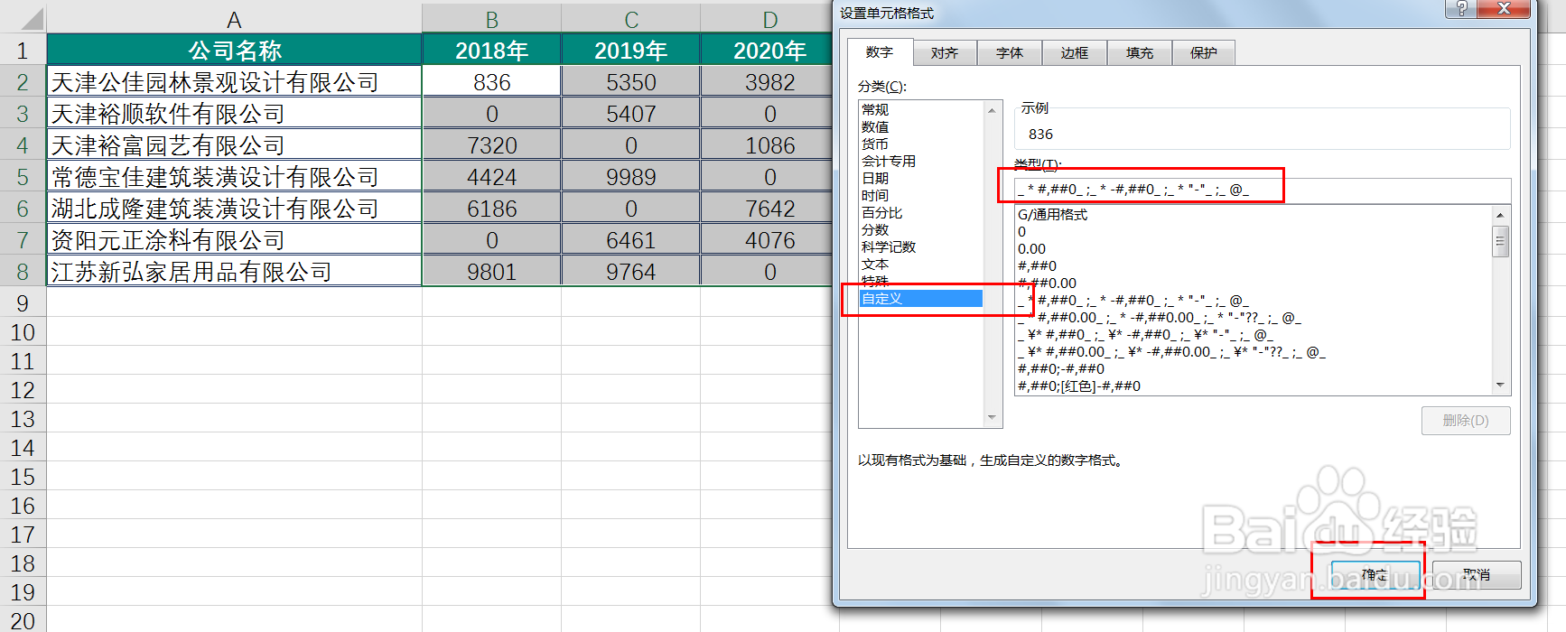Choose 0.00 format in the type list
The image size is (1566, 632).
point(1252,249)
